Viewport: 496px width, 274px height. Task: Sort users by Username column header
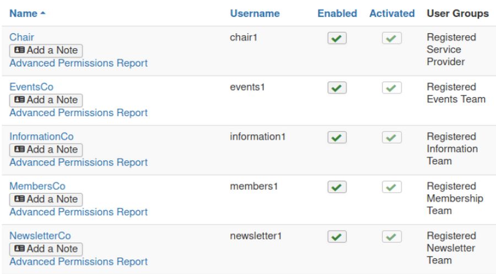255,13
